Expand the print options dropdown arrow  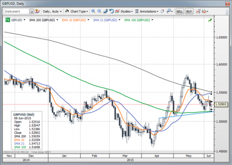coord(207,11)
